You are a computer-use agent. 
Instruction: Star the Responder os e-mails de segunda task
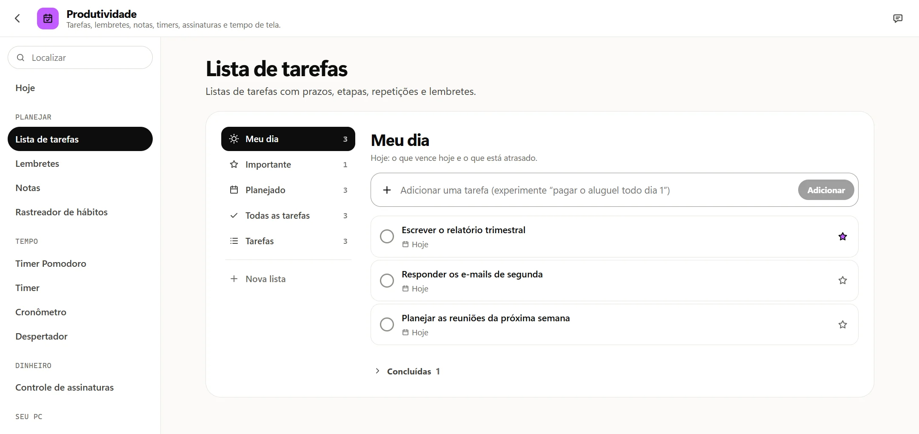(842, 280)
